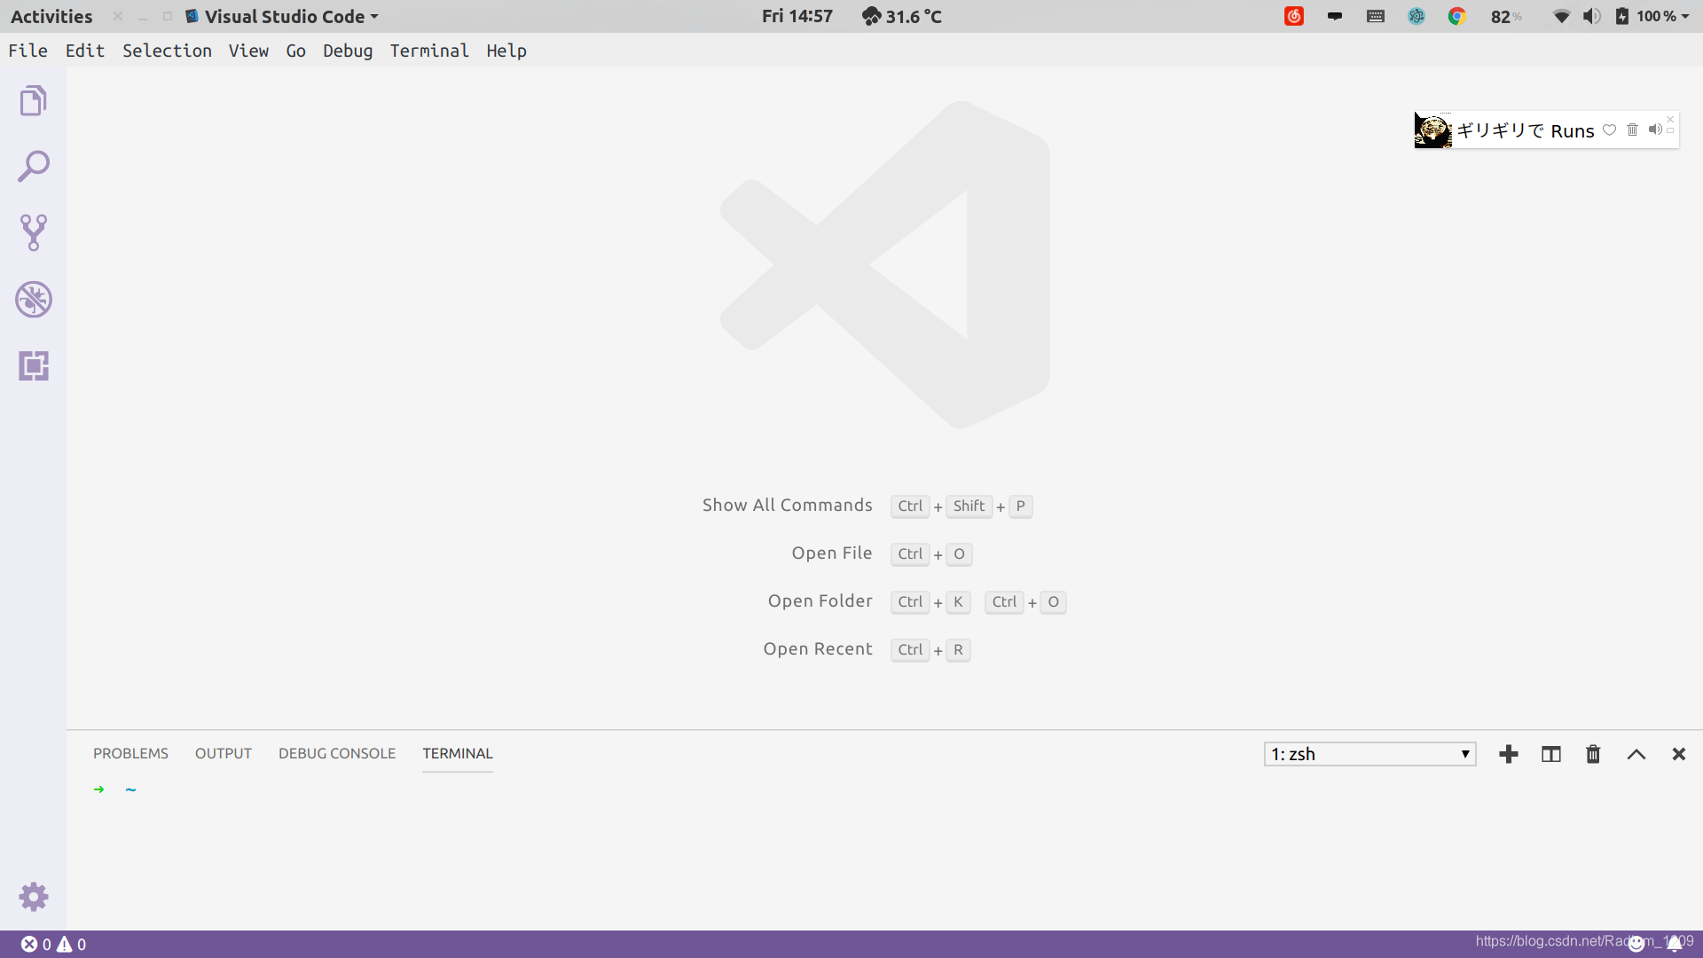Click the Open Folder label
This screenshot has width=1703, height=958.
pyautogui.click(x=820, y=601)
